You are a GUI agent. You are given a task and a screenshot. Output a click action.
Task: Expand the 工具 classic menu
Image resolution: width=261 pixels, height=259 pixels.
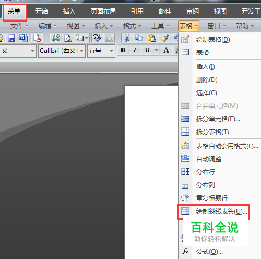tap(160, 26)
